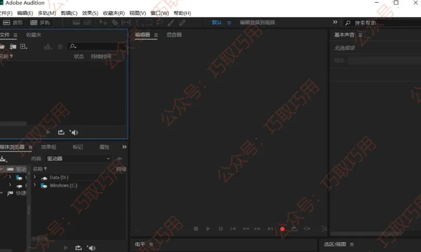Screen dimensions: 421x252
Task: Click the Open File folder icon
Action: pos(2,47)
